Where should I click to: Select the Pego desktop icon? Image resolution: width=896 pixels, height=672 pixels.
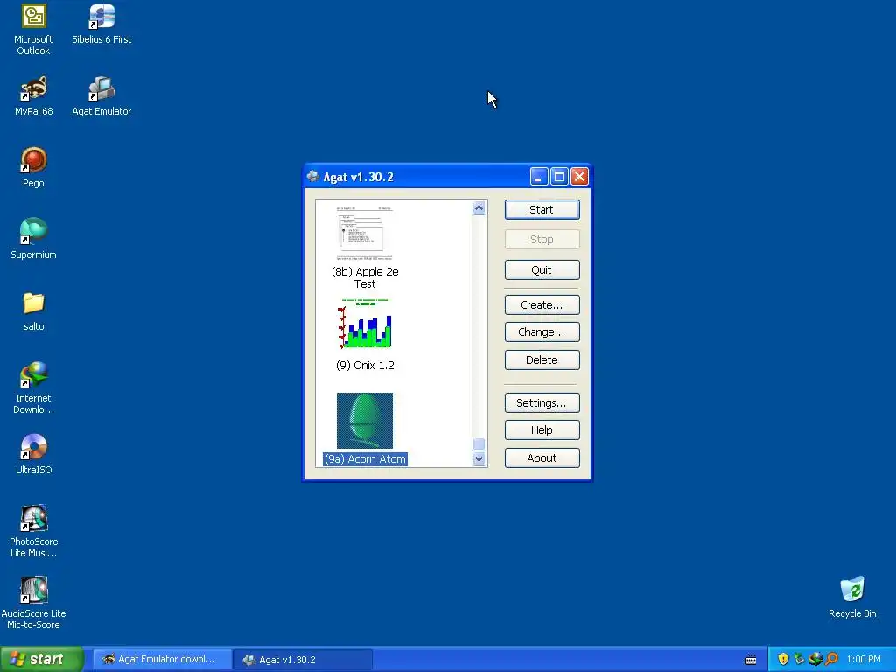pyautogui.click(x=33, y=167)
